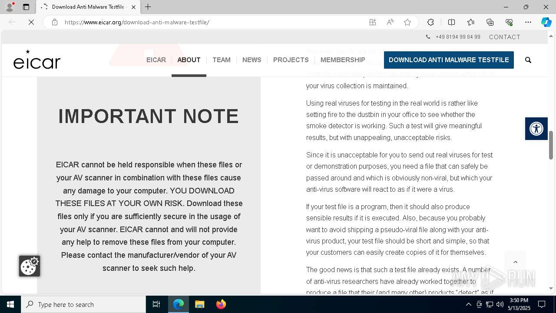Click the page vertical scrollbar thumb
This screenshot has width=556, height=313.
[551, 145]
